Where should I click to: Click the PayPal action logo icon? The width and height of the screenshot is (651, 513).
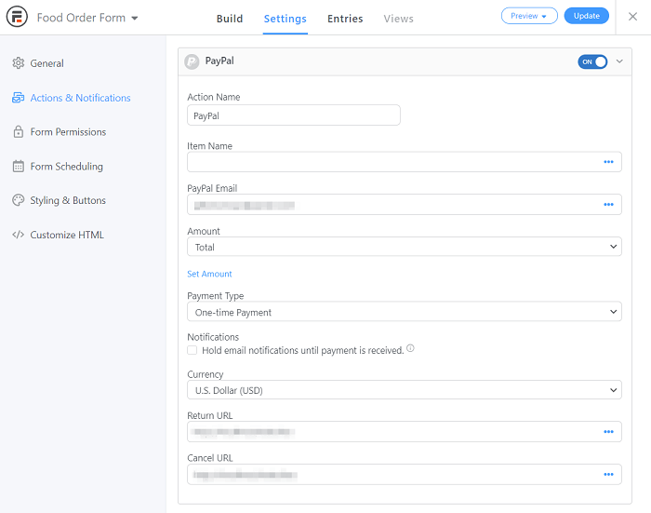click(x=192, y=61)
